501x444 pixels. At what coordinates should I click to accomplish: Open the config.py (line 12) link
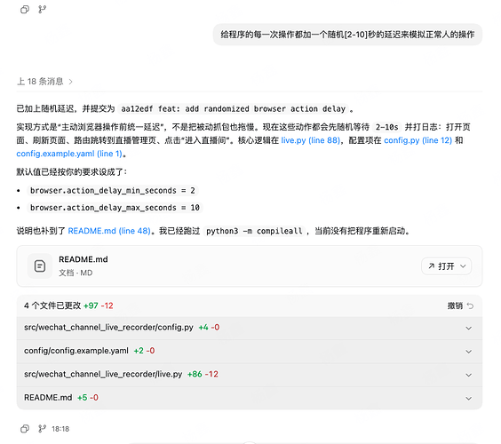[x=417, y=140]
